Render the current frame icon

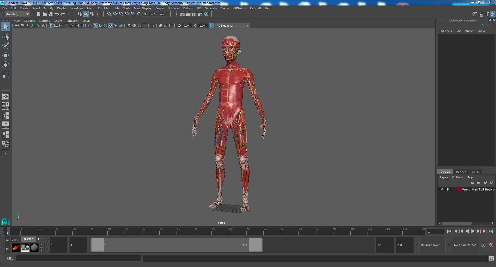(188, 14)
